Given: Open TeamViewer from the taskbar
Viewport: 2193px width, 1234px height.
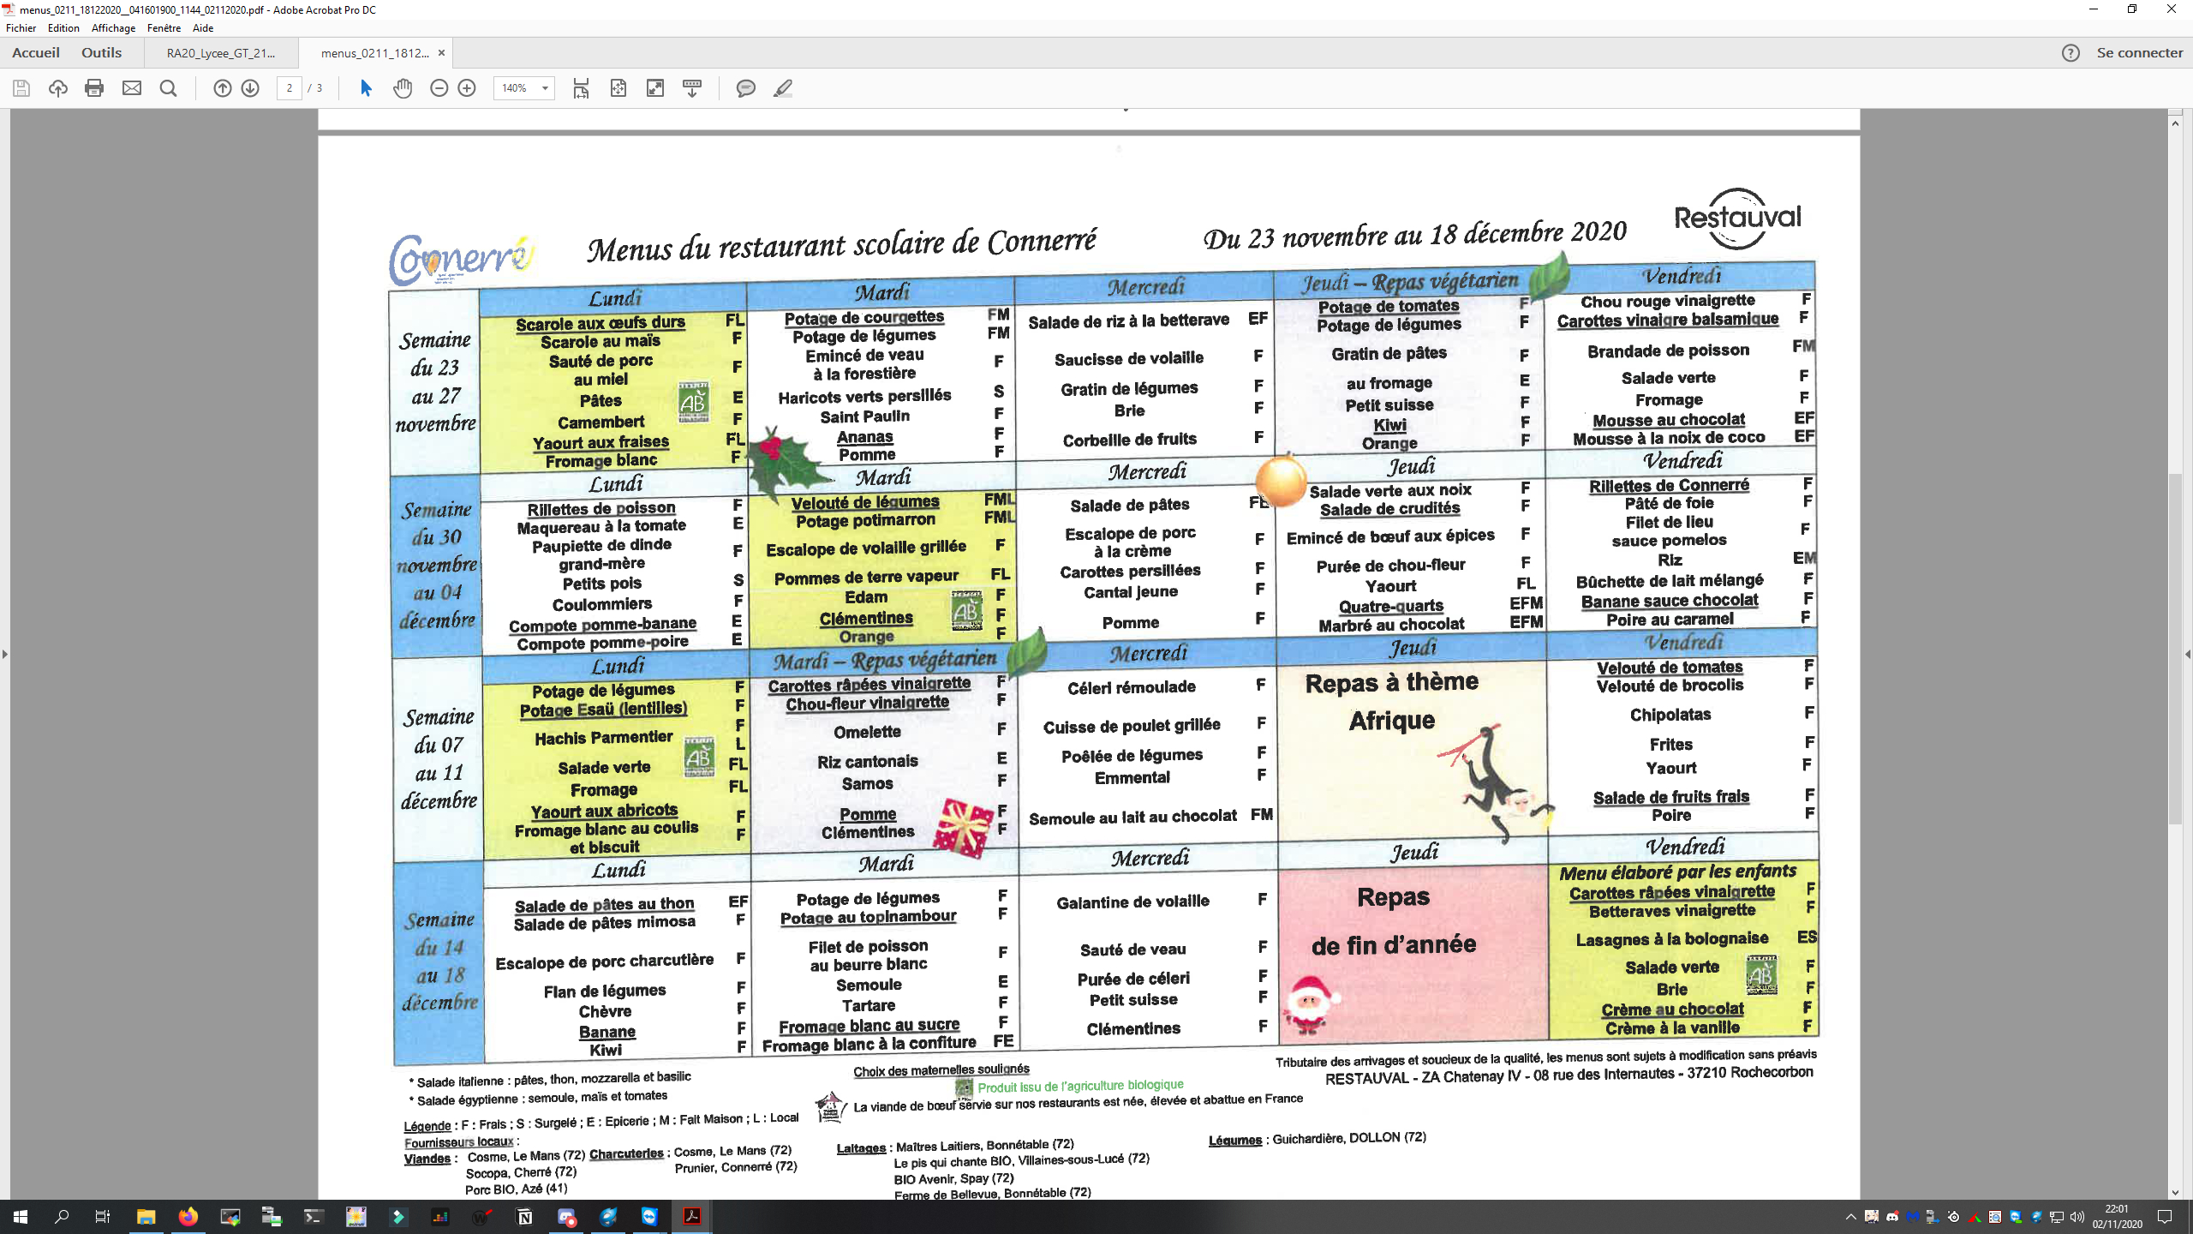Looking at the screenshot, I should [x=650, y=1217].
